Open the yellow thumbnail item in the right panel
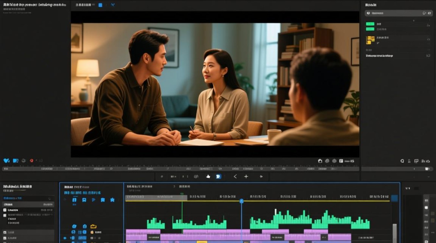 (x=370, y=40)
